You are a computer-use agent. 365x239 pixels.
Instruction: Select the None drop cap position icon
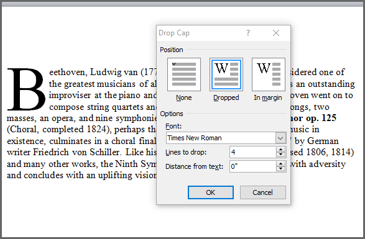coord(184,74)
